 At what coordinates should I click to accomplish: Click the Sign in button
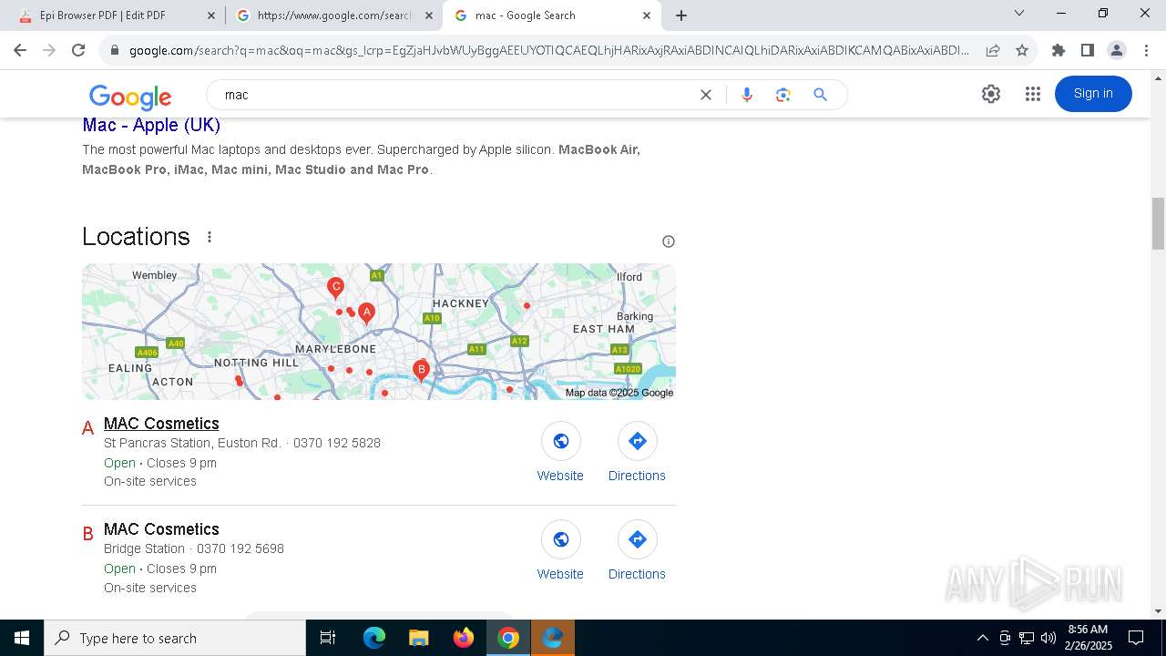point(1093,94)
